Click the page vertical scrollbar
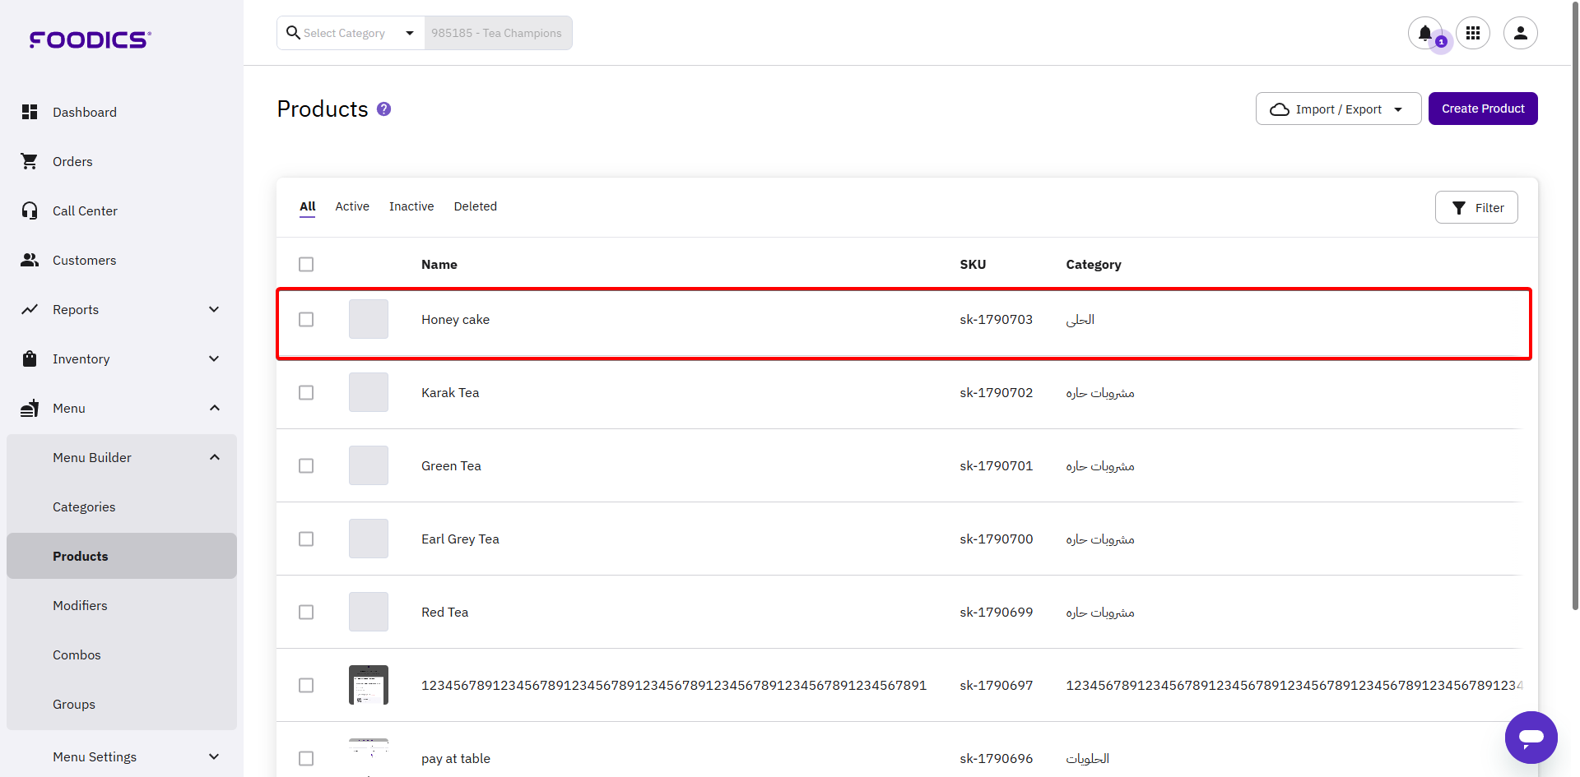1580x777 pixels. pyautogui.click(x=1575, y=329)
